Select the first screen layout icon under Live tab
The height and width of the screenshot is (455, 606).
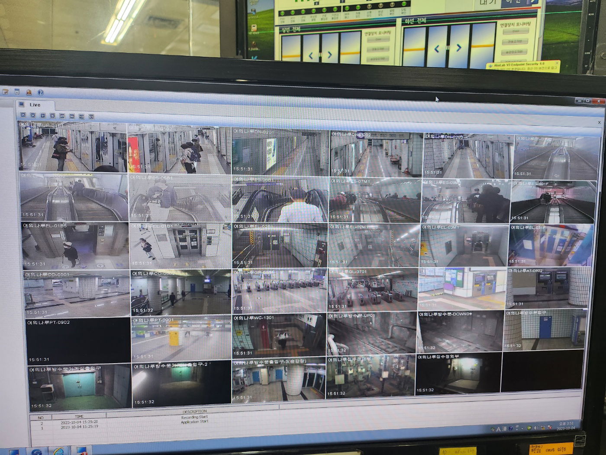click(x=23, y=115)
